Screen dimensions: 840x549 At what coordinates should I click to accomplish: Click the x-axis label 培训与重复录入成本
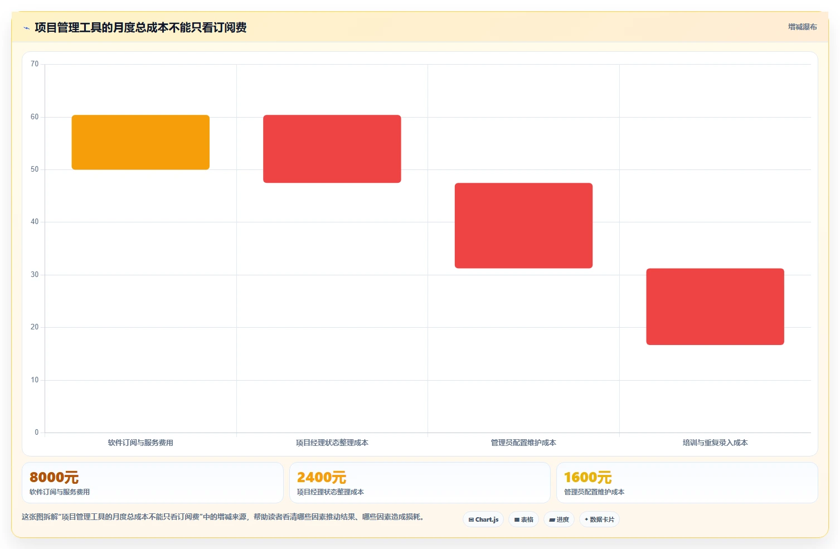click(x=715, y=443)
